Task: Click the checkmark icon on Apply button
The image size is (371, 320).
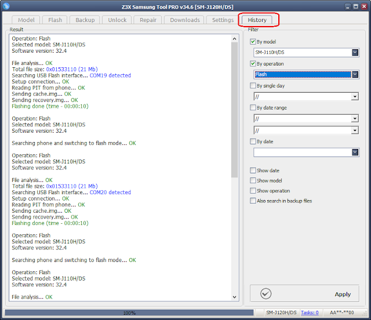Action: pyautogui.click(x=265, y=294)
